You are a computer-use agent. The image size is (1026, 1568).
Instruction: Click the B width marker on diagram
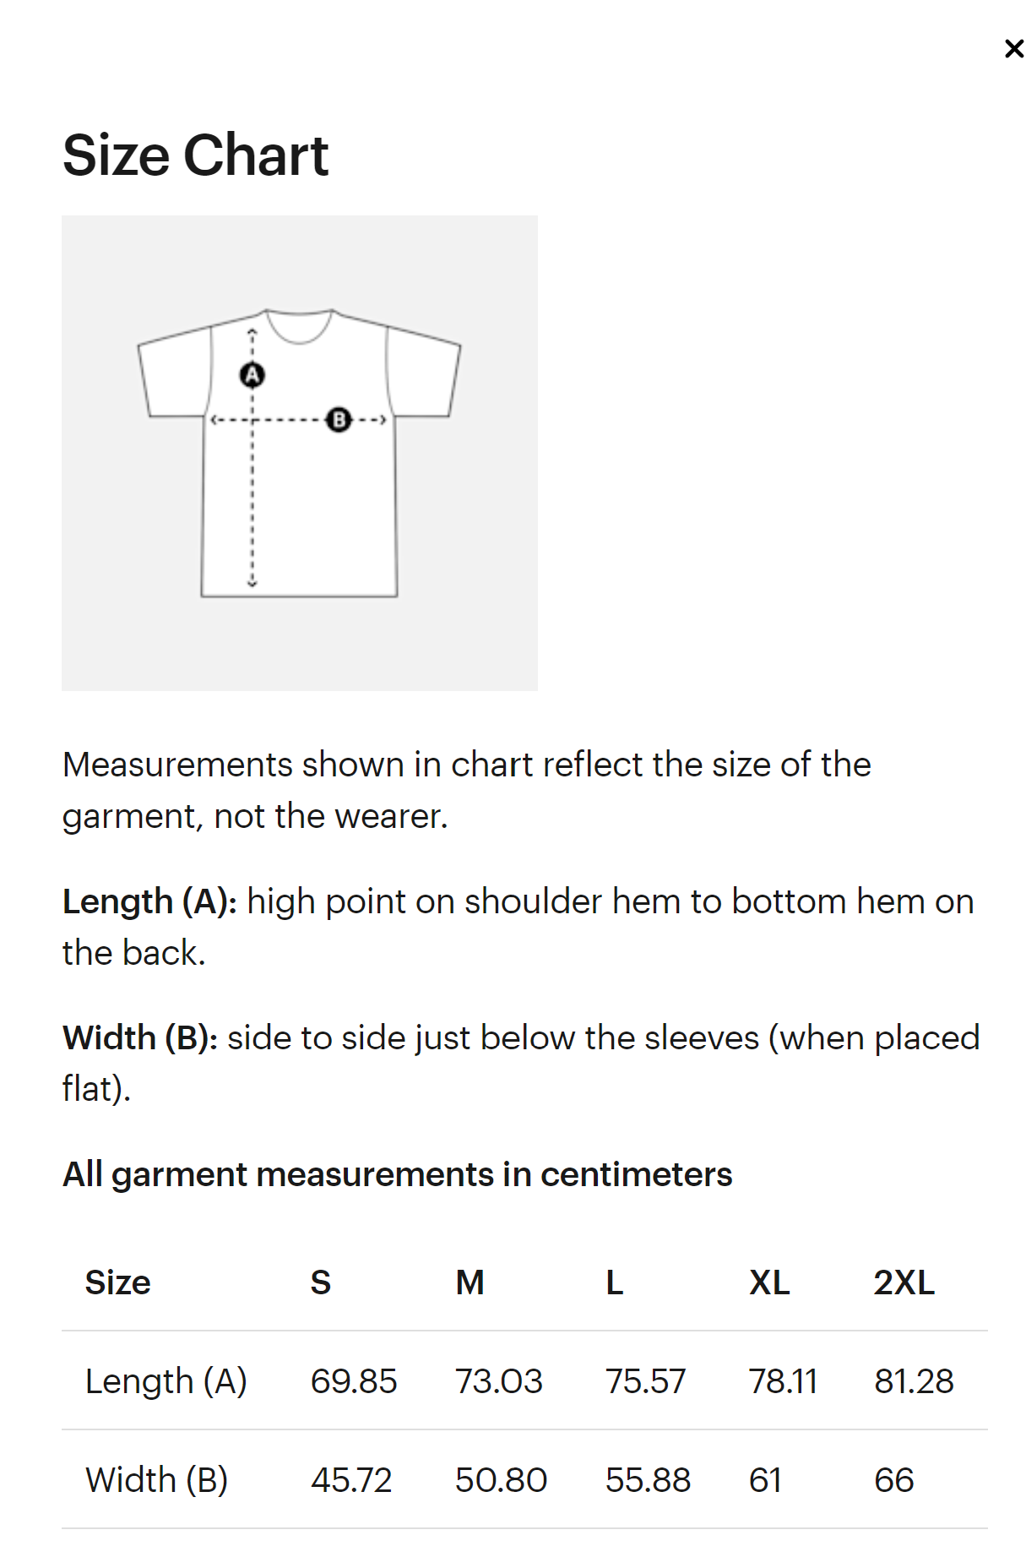pos(339,419)
